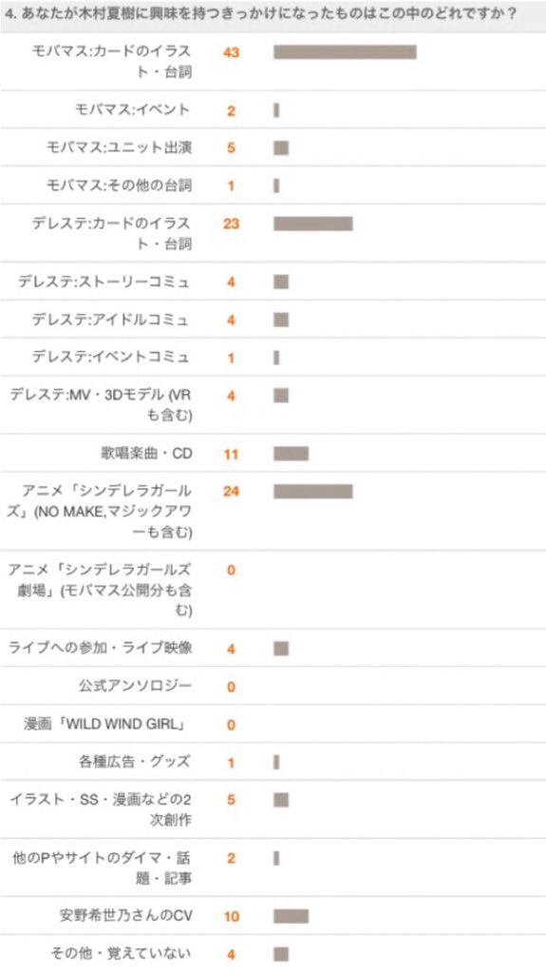This screenshot has height=974, width=546.
Task: Click the bar for アニメ「シンデレラガールズ」 row
Action: pos(313,492)
